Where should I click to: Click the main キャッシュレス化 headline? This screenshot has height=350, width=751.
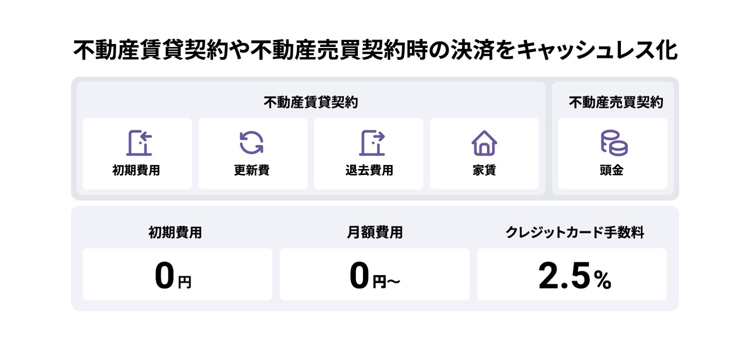(x=375, y=50)
